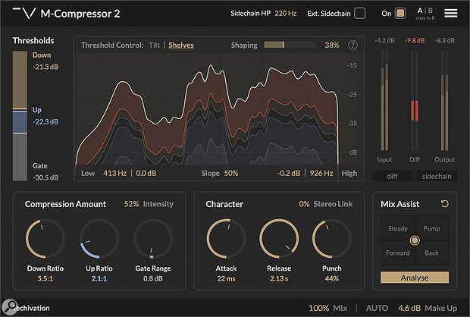Click the Gate threshold grey bar segment
Viewport: 470px width, 317px height.
20,157
